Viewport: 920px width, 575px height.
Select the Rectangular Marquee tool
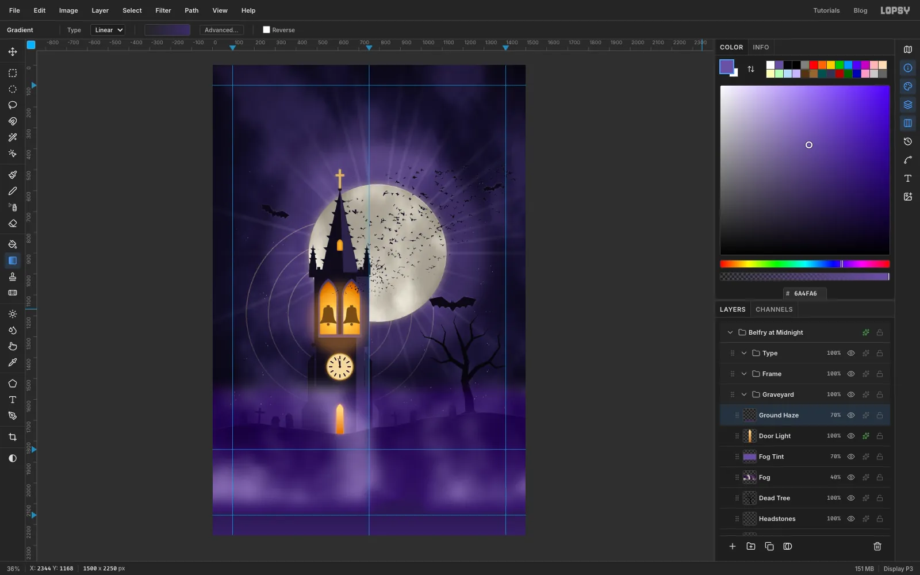(12, 73)
